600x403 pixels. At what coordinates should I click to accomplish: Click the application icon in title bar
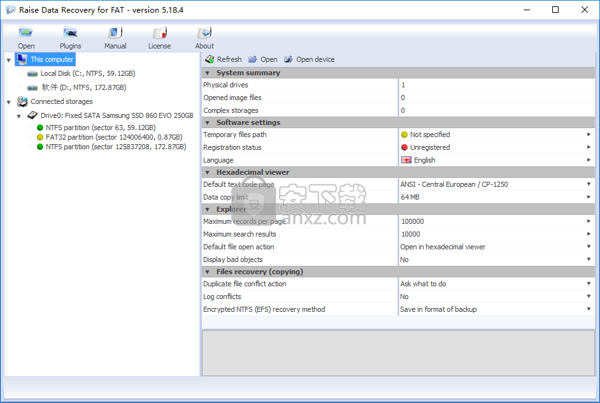[11, 10]
